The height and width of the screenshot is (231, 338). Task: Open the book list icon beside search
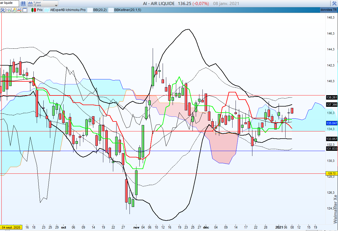pyautogui.click(x=23, y=4)
